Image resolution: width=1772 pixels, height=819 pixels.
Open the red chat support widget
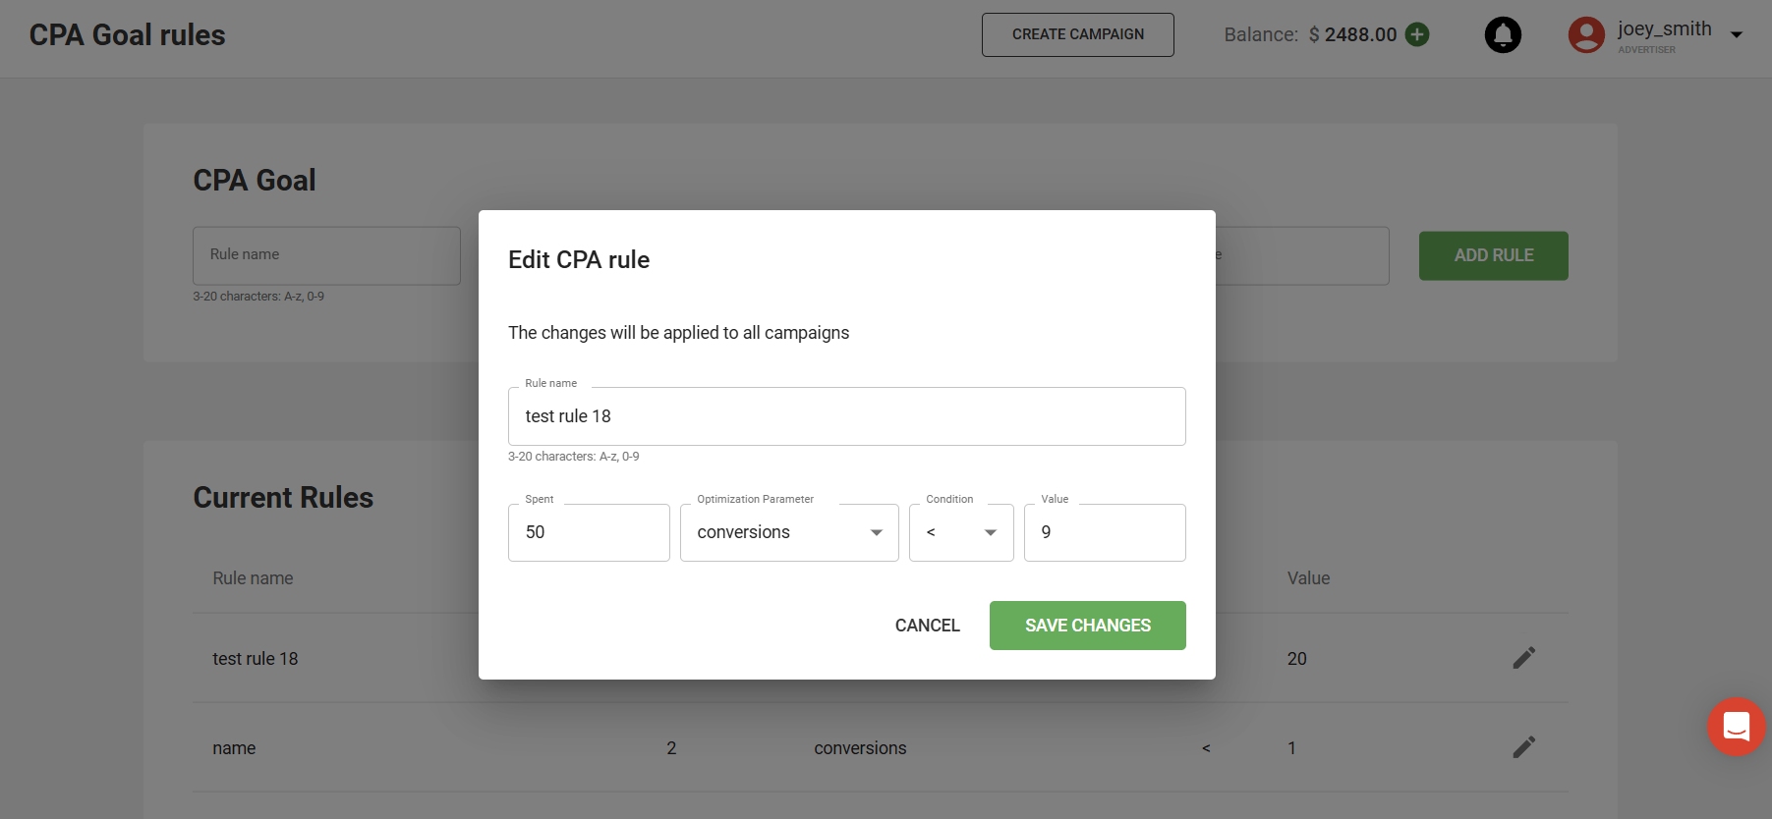1736,727
